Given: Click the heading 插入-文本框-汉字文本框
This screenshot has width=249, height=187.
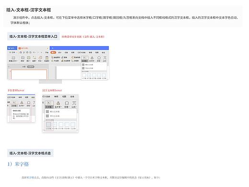Looking at the screenshot, I should [x=29, y=10].
